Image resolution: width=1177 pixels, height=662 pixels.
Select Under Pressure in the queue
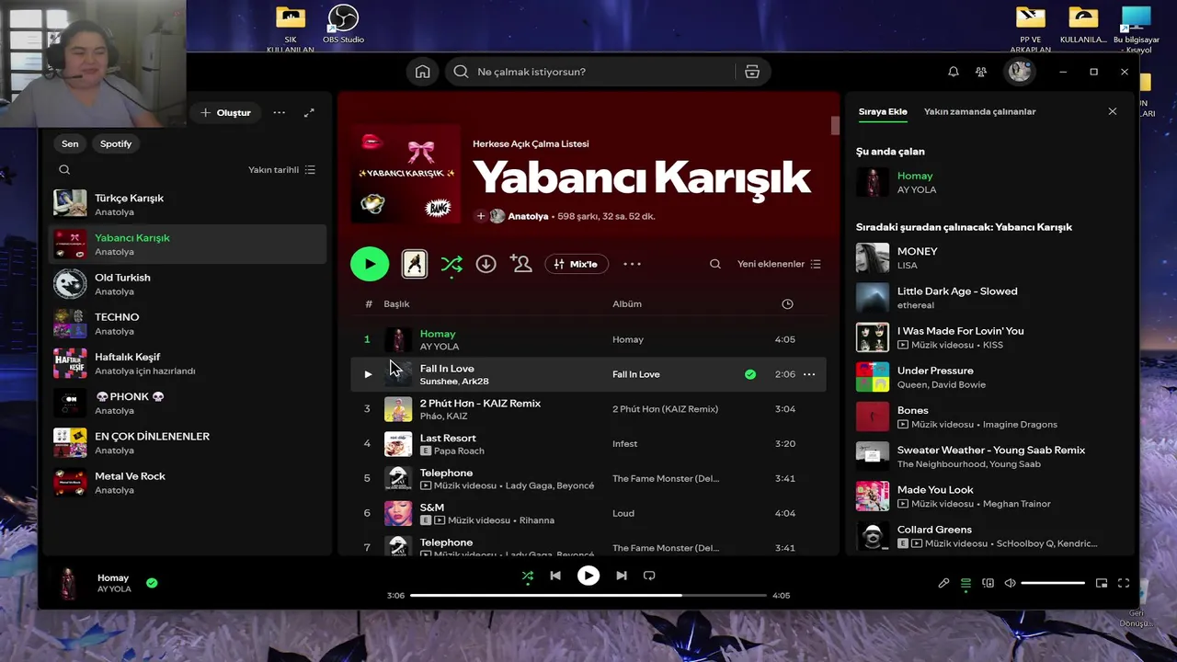tap(990, 377)
